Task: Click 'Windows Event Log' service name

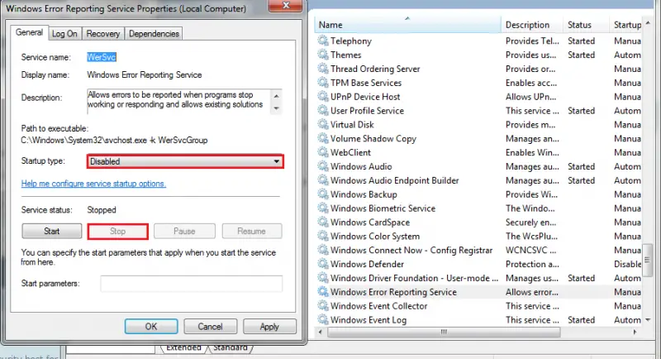Action: coord(369,320)
